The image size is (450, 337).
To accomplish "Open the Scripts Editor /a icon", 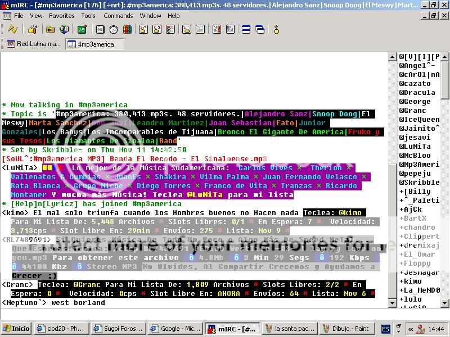I will coord(82,29).
